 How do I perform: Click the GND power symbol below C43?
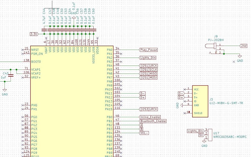click(5, 91)
